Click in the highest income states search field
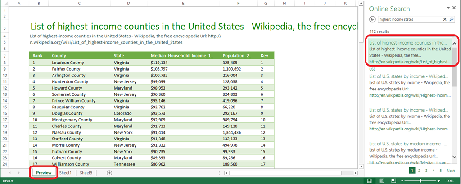The height and width of the screenshot is (184, 461). (x=410, y=19)
